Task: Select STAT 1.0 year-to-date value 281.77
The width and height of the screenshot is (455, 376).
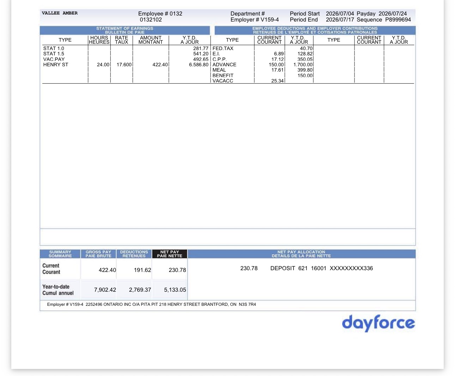Action: click(x=201, y=48)
